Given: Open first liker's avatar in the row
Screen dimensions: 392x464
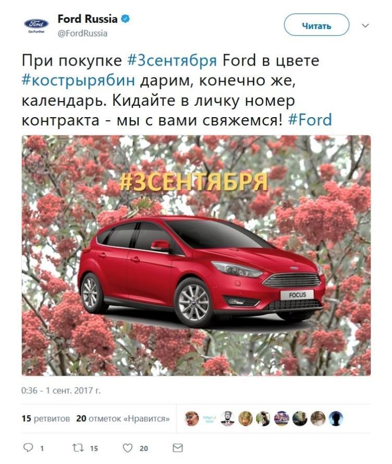Looking at the screenshot, I should point(191,418).
